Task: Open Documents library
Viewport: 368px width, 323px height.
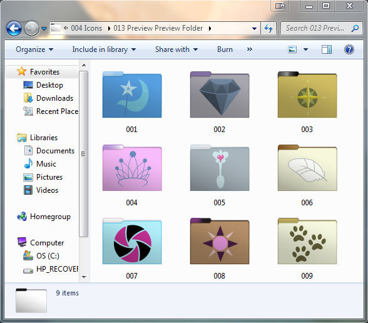Action: coord(55,151)
